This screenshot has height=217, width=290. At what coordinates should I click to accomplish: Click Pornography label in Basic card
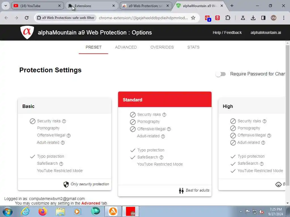pos(48,128)
